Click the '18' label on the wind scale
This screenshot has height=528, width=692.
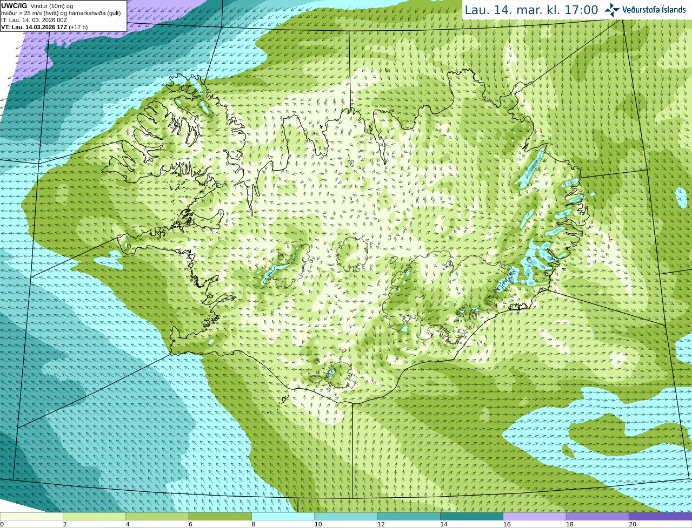coord(569,524)
